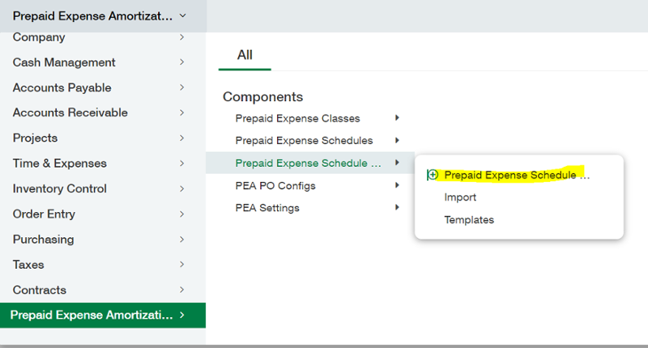Open the Time & Expenses module
Screen dimensions: 648x348
coord(59,163)
